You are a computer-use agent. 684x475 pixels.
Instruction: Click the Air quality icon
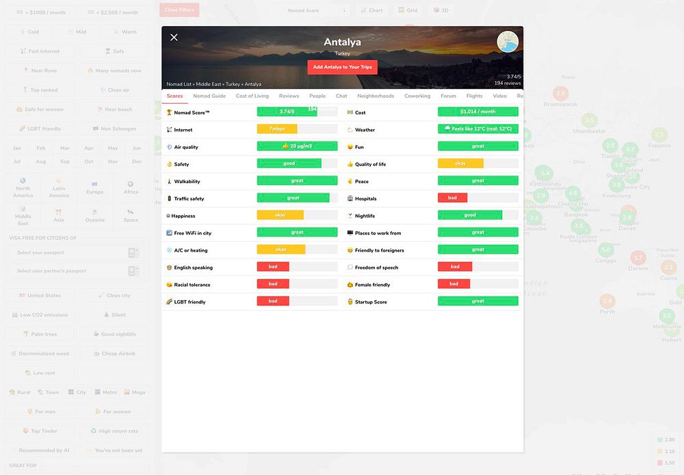[169, 147]
